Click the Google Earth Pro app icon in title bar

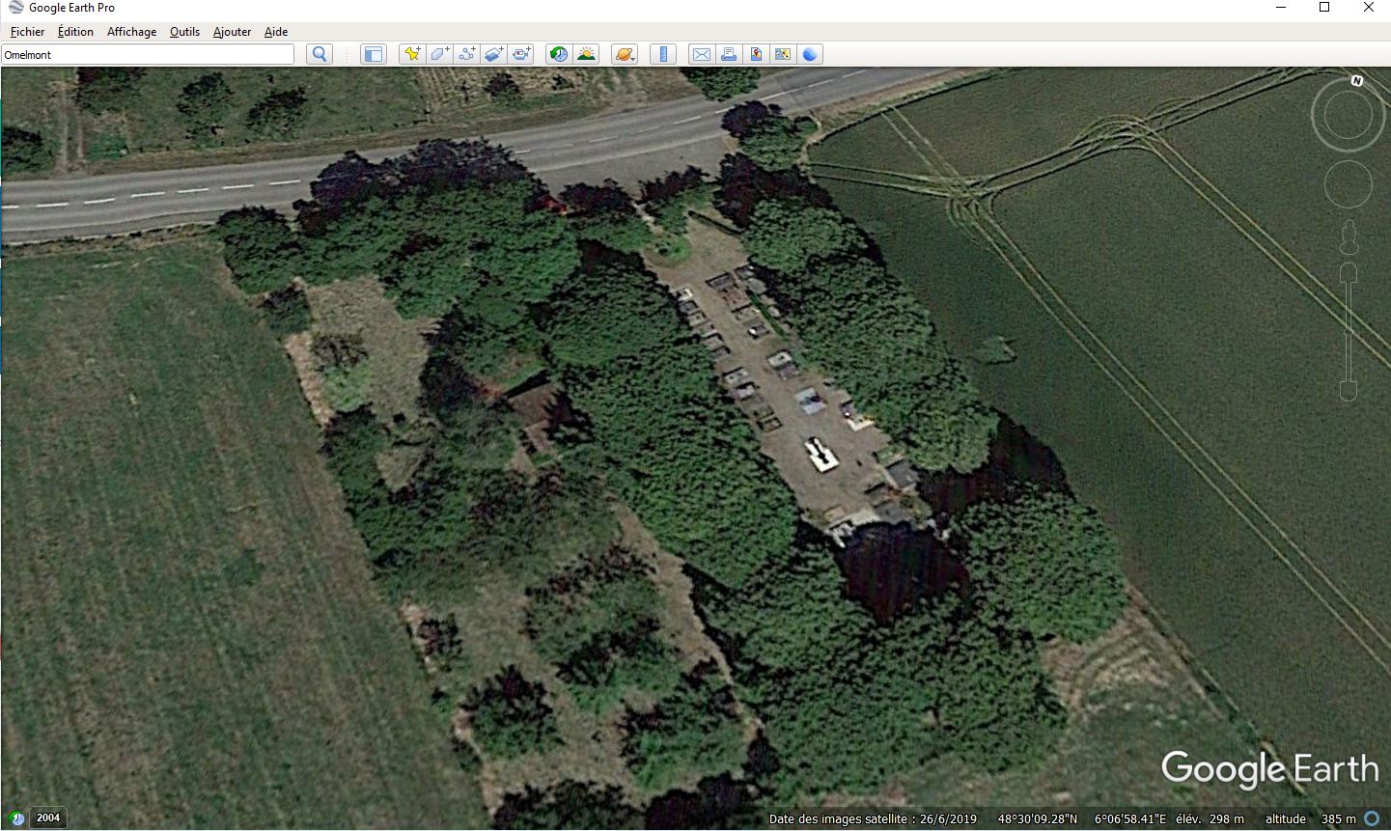(15, 8)
